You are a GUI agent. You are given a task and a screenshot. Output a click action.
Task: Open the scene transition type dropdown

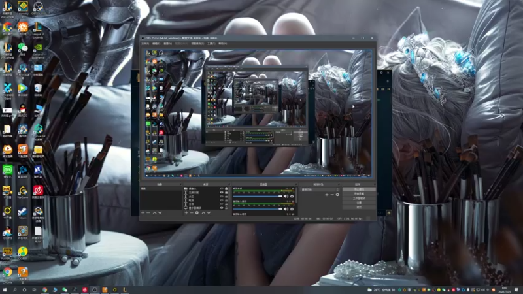click(x=320, y=189)
